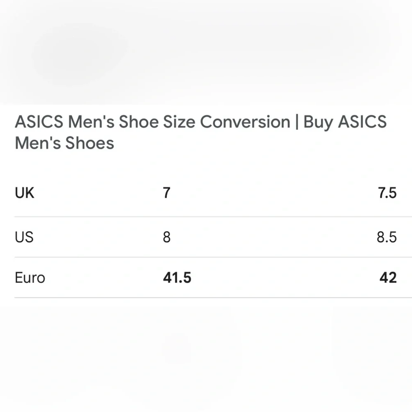The height and width of the screenshot is (412, 412).
Task: Click the divider line below the US row
Action: tap(213, 257)
